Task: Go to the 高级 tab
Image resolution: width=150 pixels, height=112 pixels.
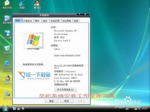Action: (x=45, y=21)
